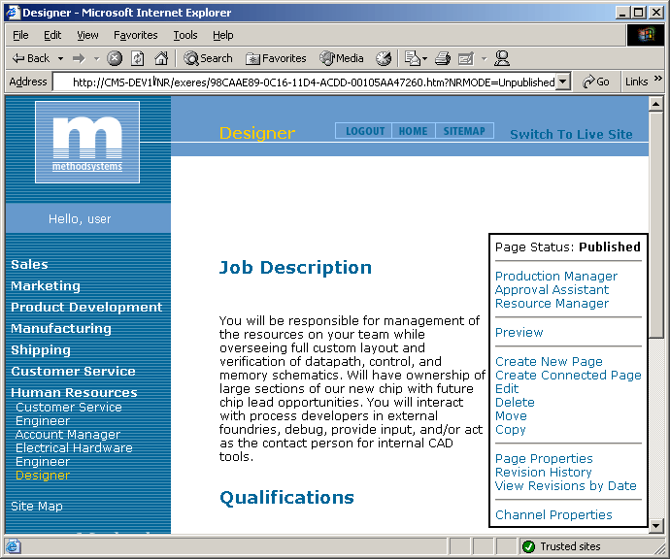Open Page Properties link
The height and width of the screenshot is (559, 670).
544,459
